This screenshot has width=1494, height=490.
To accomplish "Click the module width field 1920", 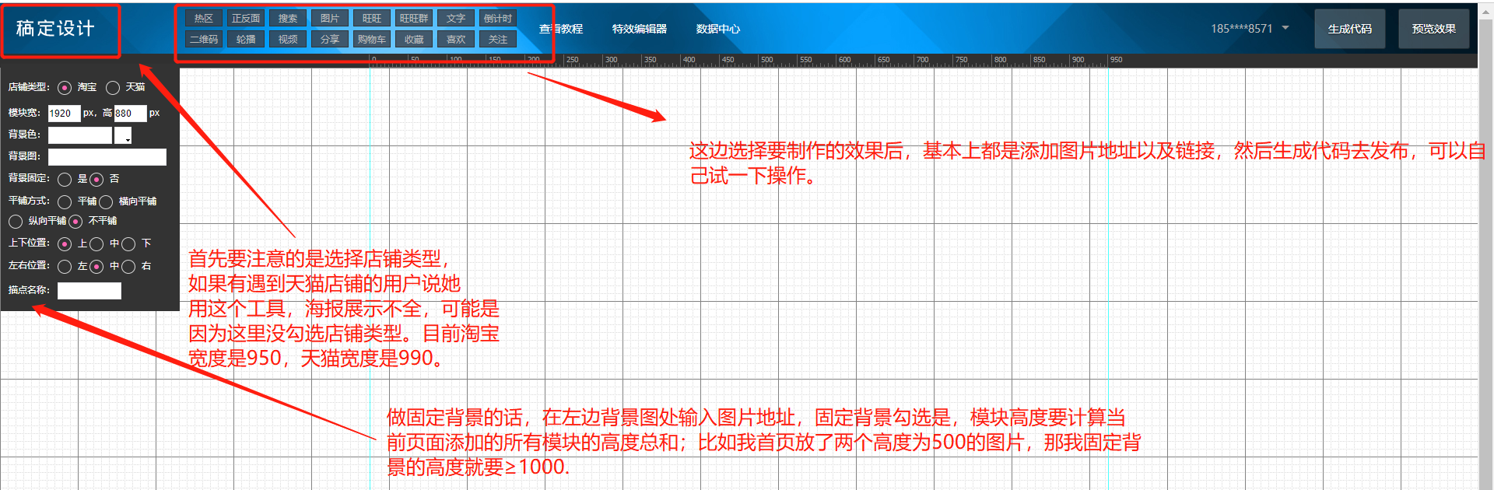I will 64,114.
